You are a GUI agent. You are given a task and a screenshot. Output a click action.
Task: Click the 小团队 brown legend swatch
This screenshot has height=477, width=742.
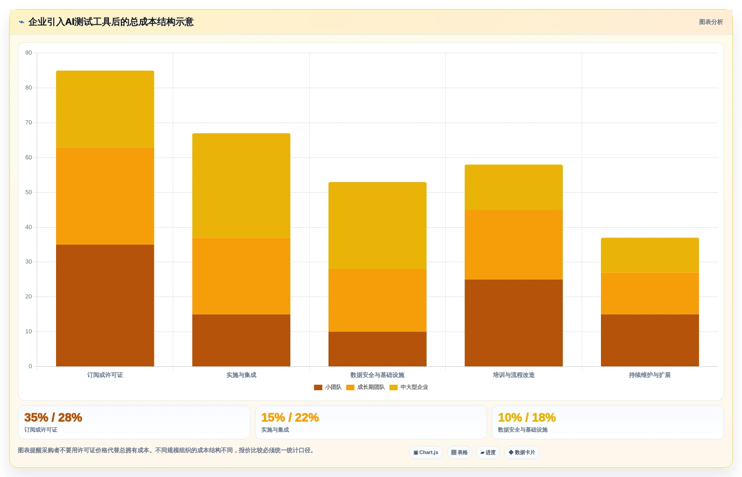(318, 387)
